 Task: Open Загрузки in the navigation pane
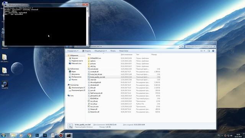point(75,58)
